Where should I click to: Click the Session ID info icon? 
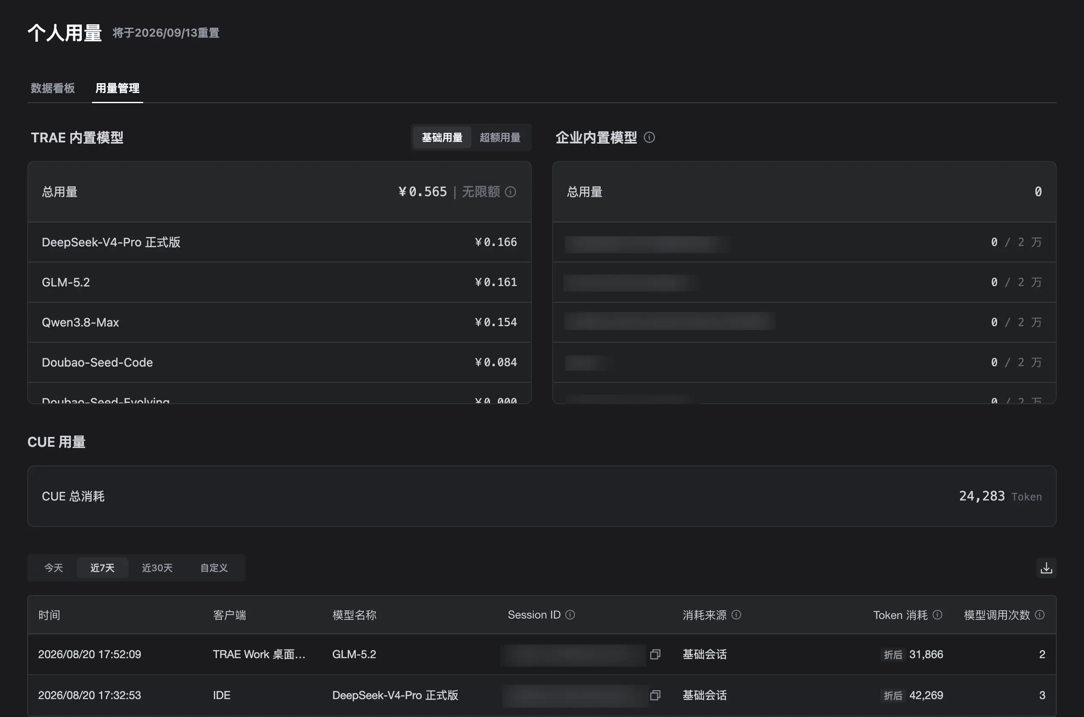click(x=570, y=615)
